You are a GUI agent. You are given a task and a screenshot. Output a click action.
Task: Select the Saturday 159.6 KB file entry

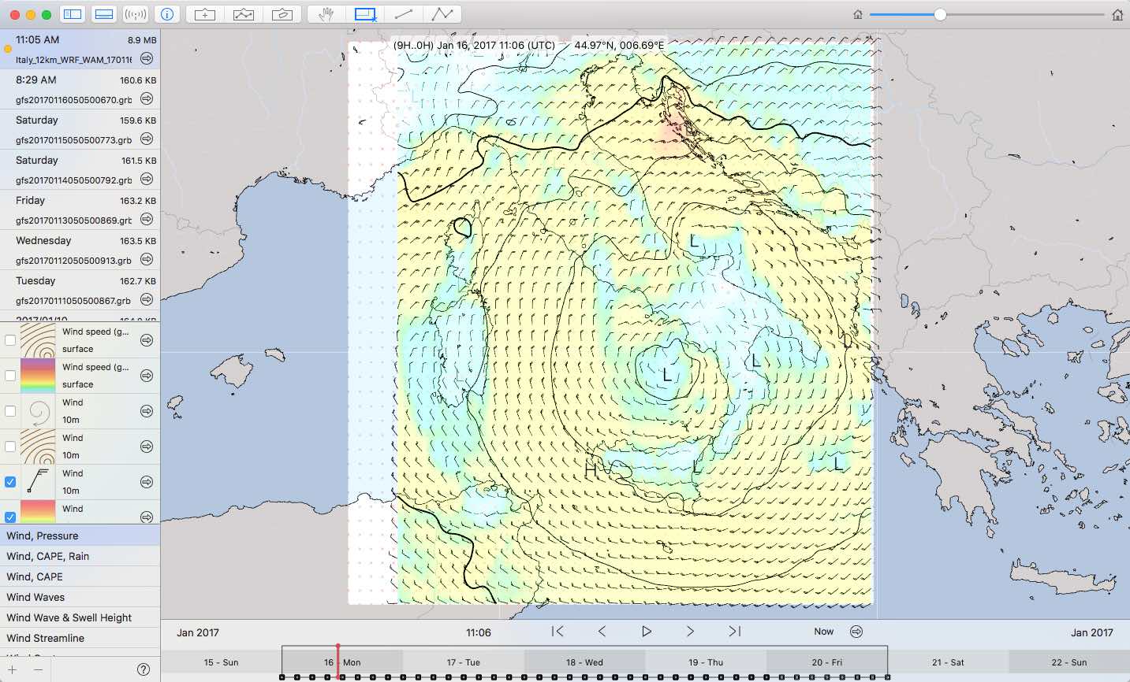[80, 129]
